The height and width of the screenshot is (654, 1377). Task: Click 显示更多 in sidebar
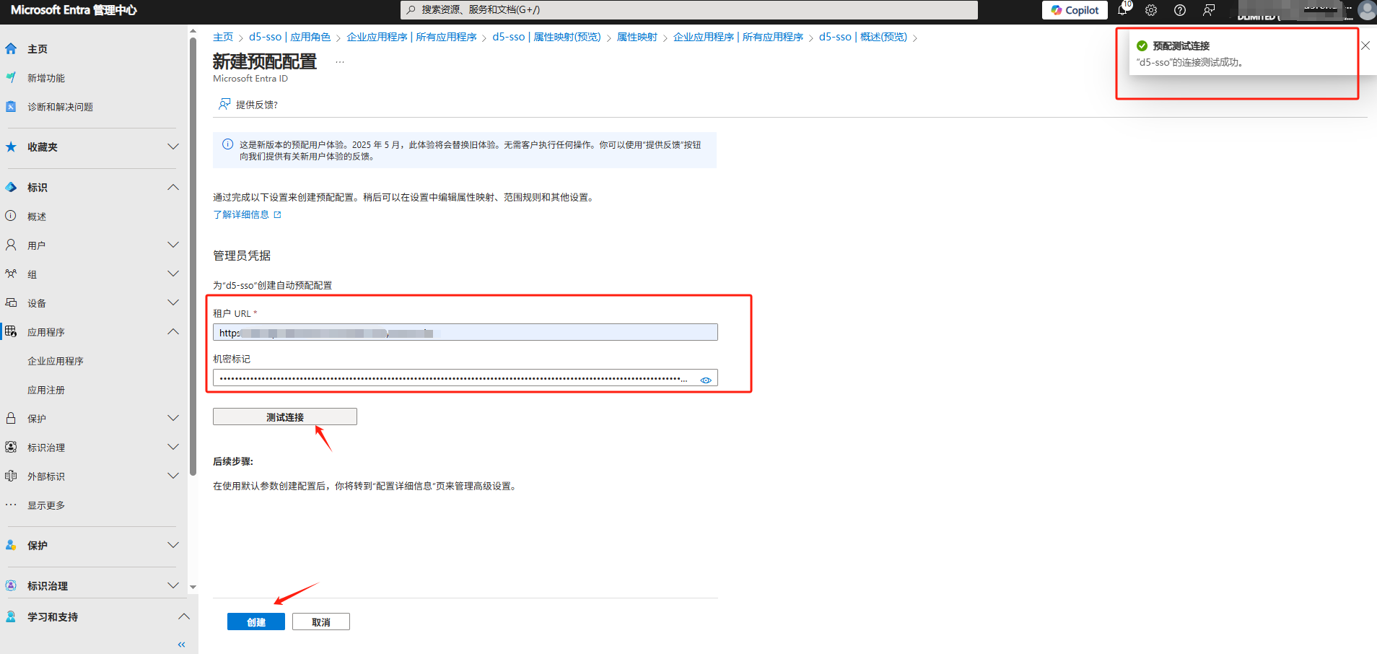[46, 505]
